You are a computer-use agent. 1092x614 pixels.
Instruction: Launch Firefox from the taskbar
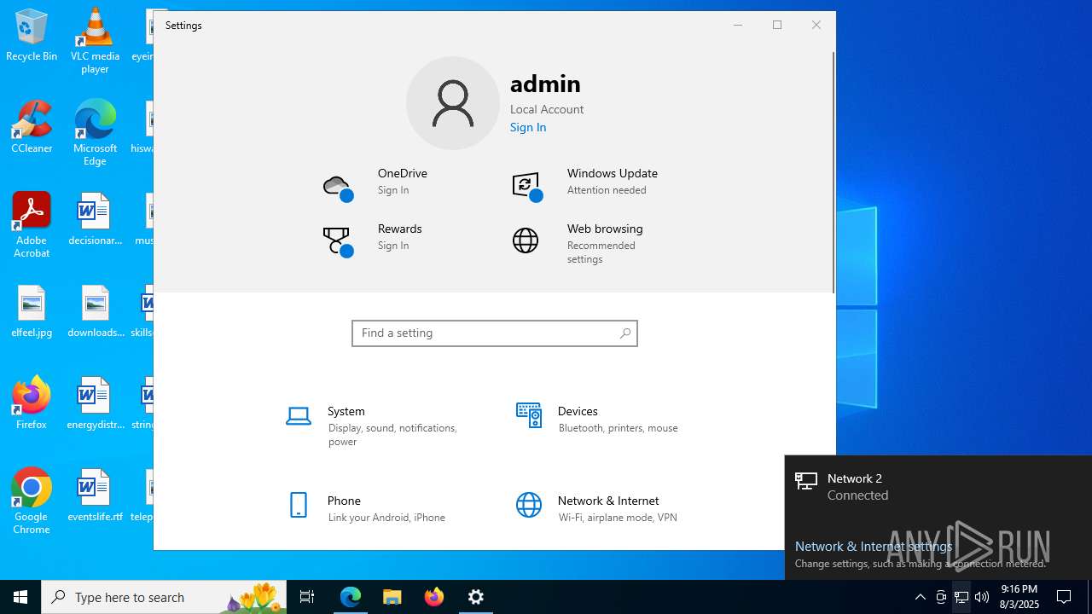(x=434, y=597)
